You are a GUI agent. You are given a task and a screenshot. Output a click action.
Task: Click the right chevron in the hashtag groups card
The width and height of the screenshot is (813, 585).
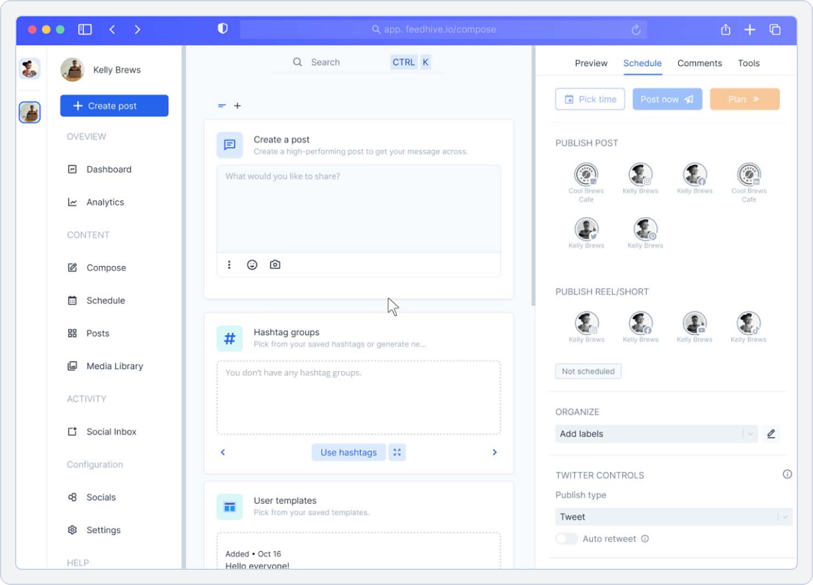(494, 452)
